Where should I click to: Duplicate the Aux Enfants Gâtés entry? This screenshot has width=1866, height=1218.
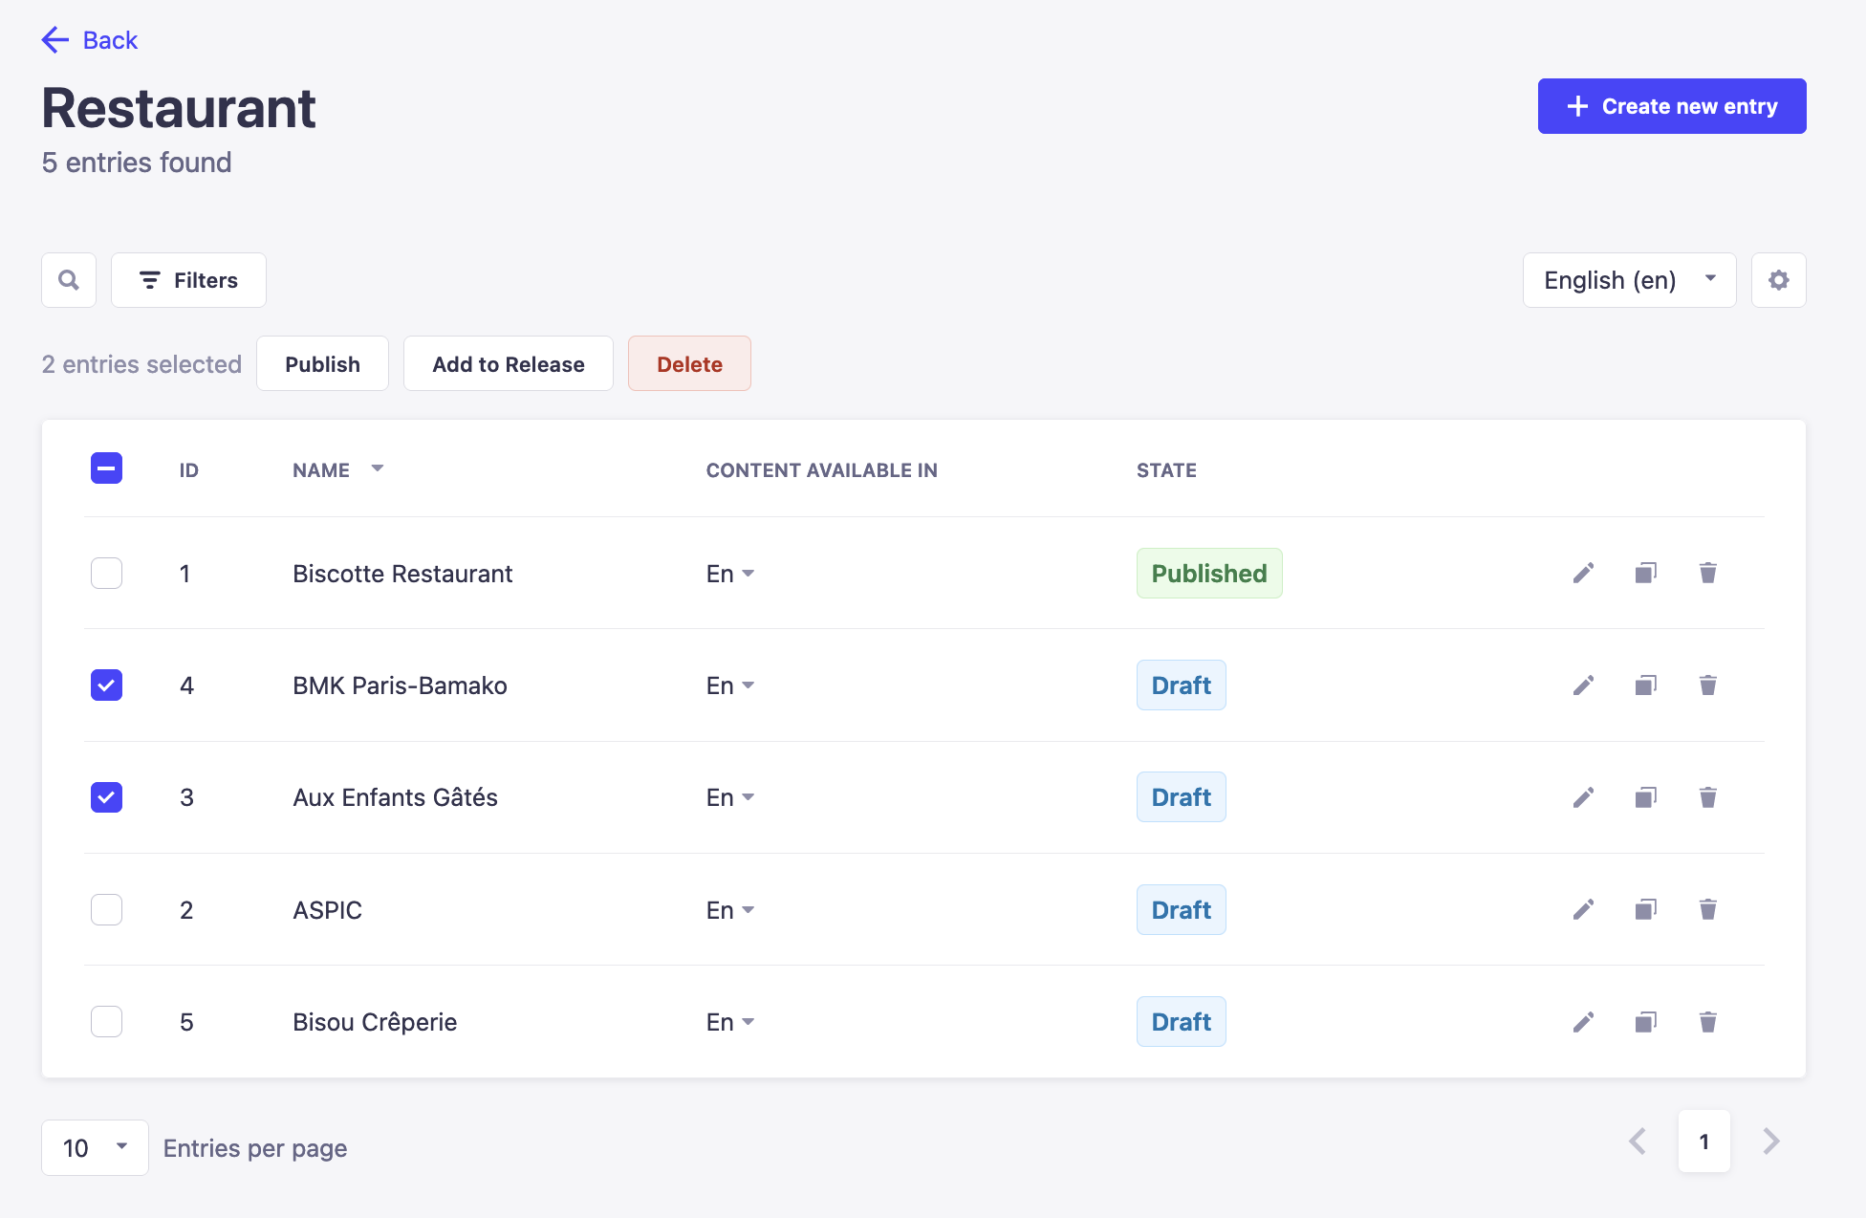click(x=1645, y=796)
